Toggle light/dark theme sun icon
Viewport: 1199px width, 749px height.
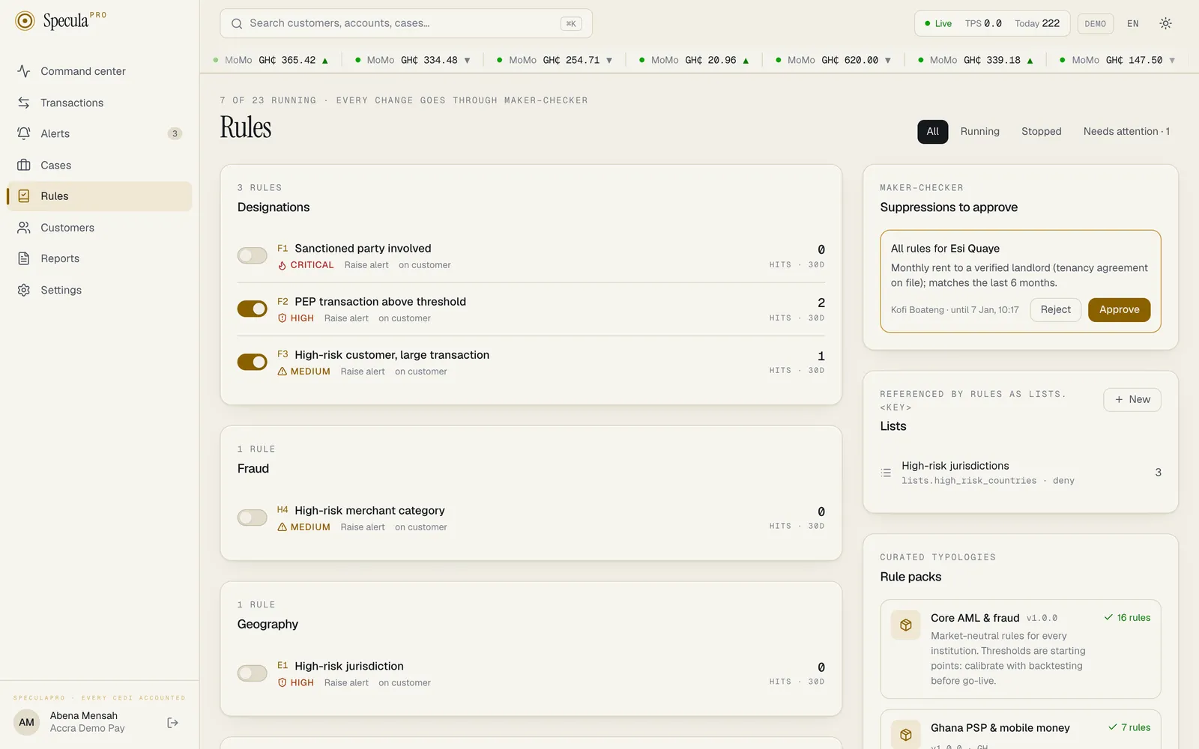click(x=1165, y=23)
